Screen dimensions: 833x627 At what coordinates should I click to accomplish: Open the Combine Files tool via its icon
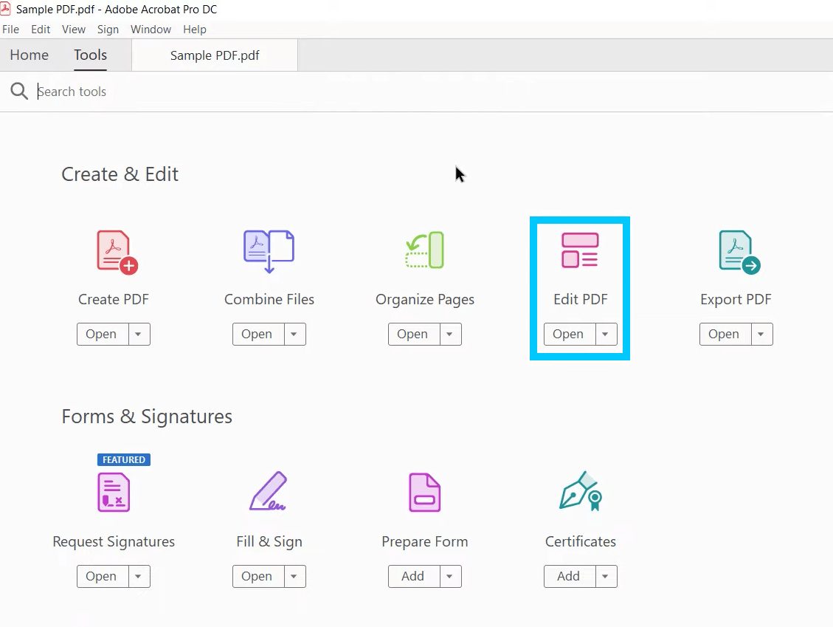tap(269, 250)
